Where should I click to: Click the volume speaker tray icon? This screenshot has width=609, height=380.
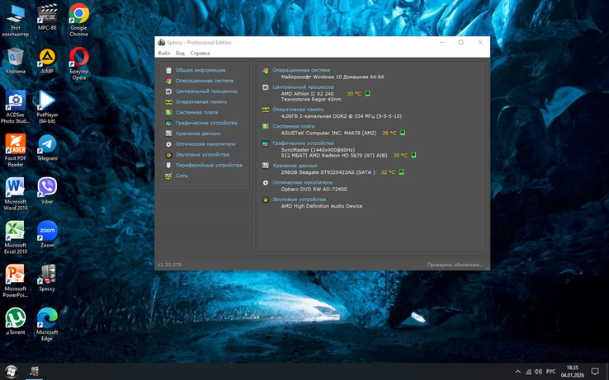[x=538, y=372]
